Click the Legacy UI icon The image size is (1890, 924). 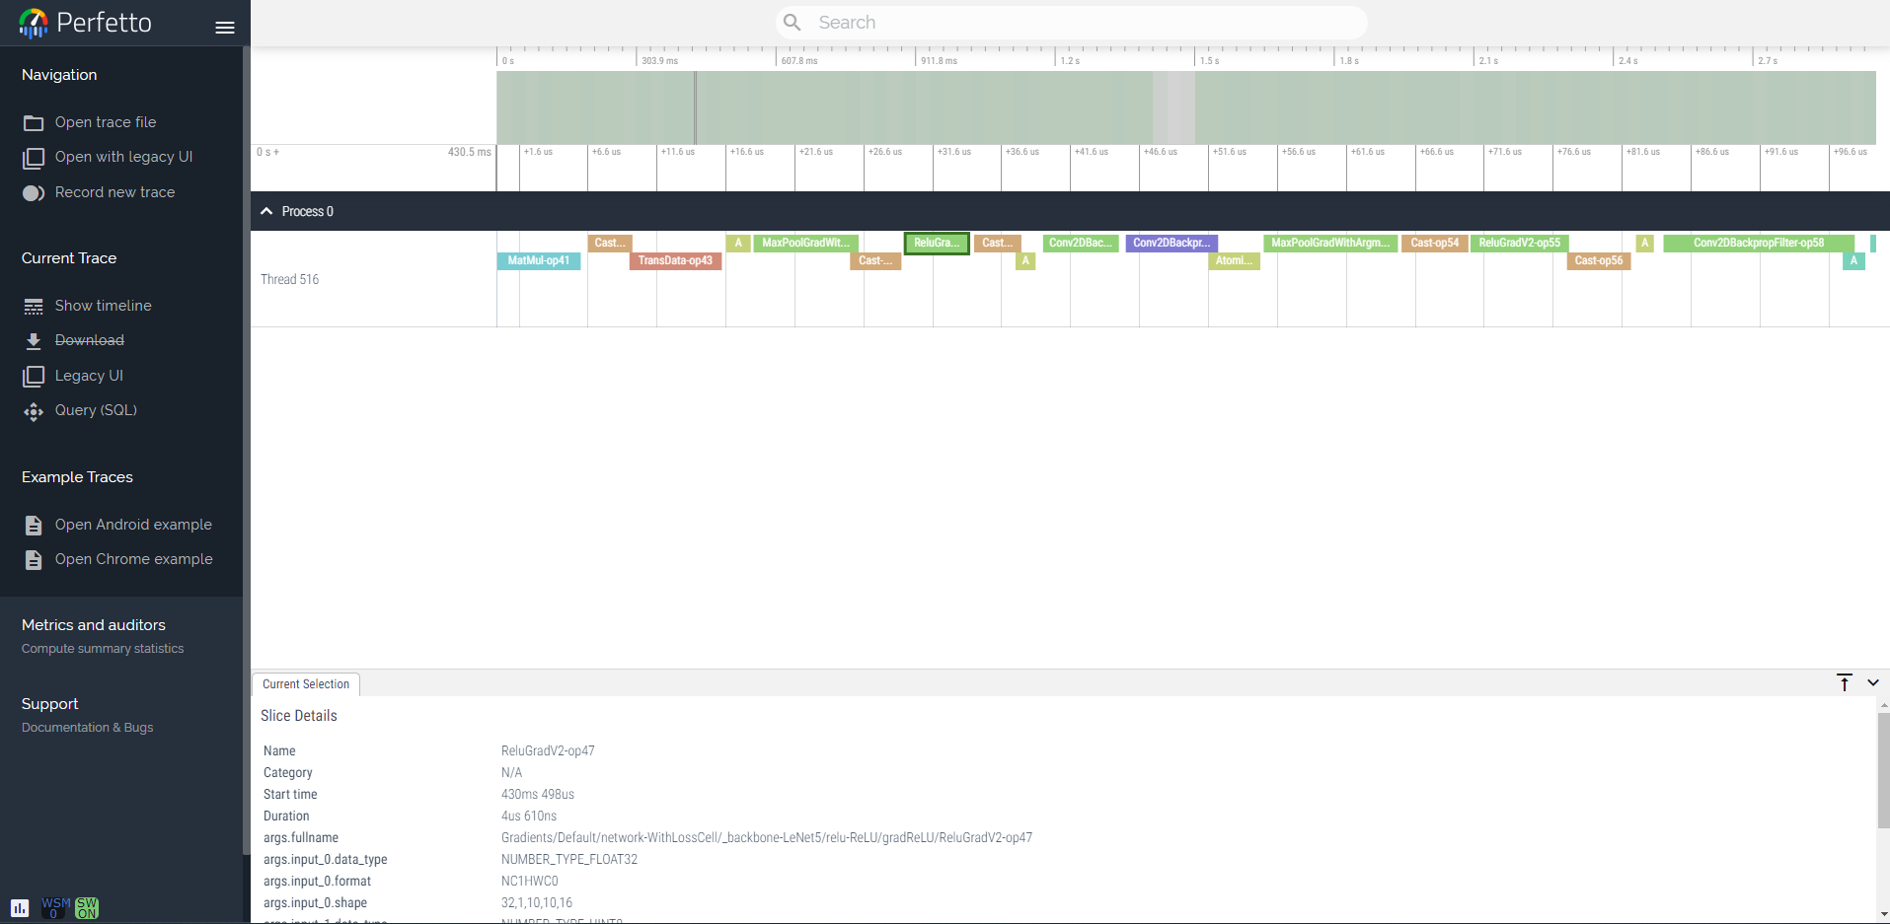(34, 376)
